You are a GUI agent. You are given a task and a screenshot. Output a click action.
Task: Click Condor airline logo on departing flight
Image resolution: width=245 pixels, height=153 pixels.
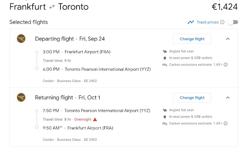pyautogui.click(x=21, y=39)
